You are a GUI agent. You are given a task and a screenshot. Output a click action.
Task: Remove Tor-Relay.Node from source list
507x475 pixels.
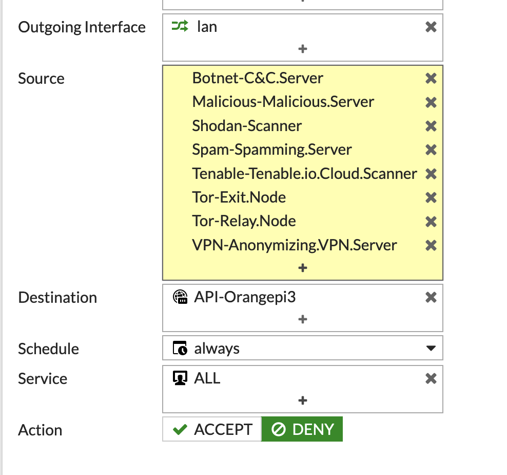click(x=431, y=221)
